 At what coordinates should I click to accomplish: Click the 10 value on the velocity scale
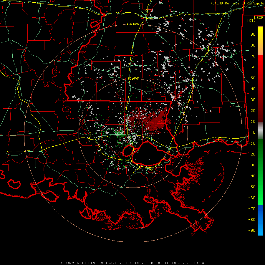[x=253, y=122]
